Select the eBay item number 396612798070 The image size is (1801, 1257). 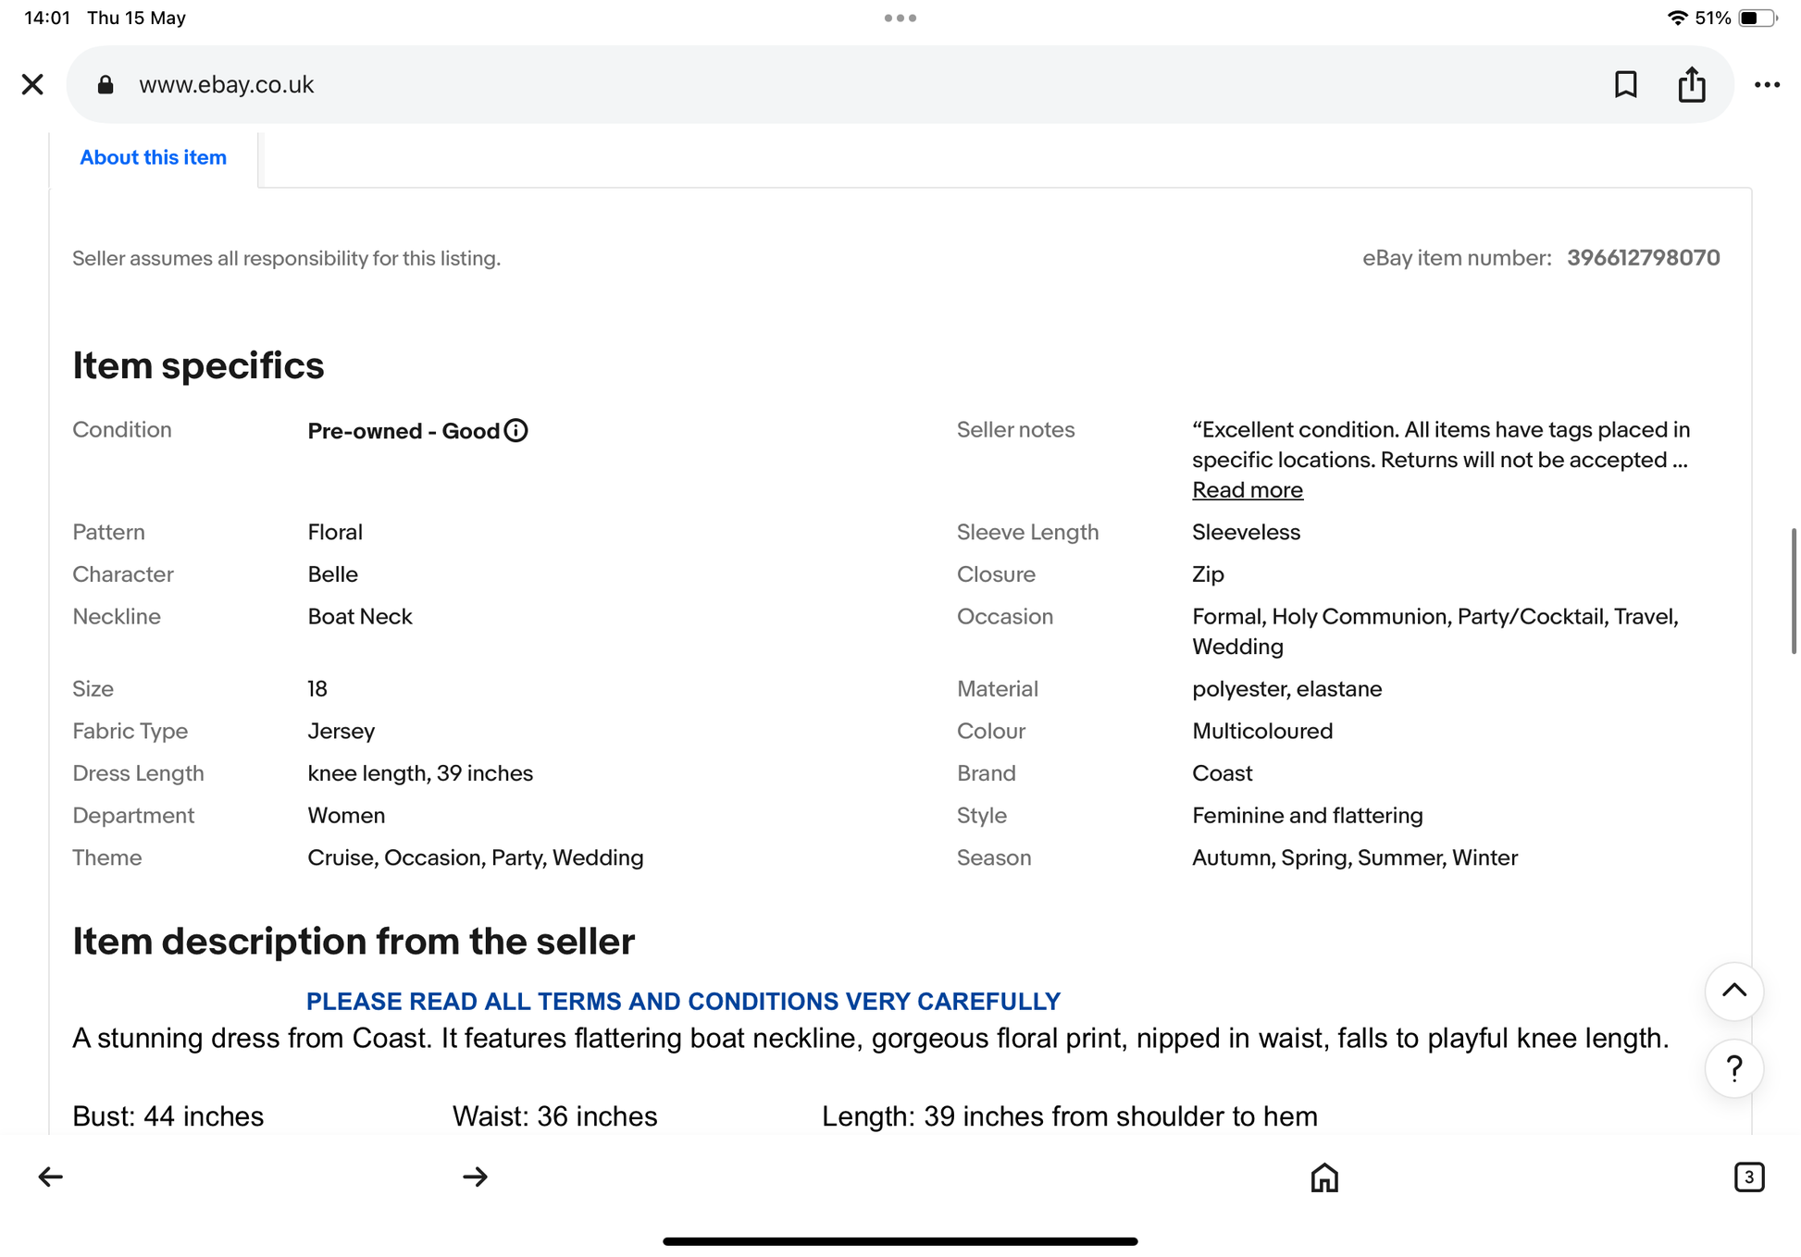point(1643,258)
